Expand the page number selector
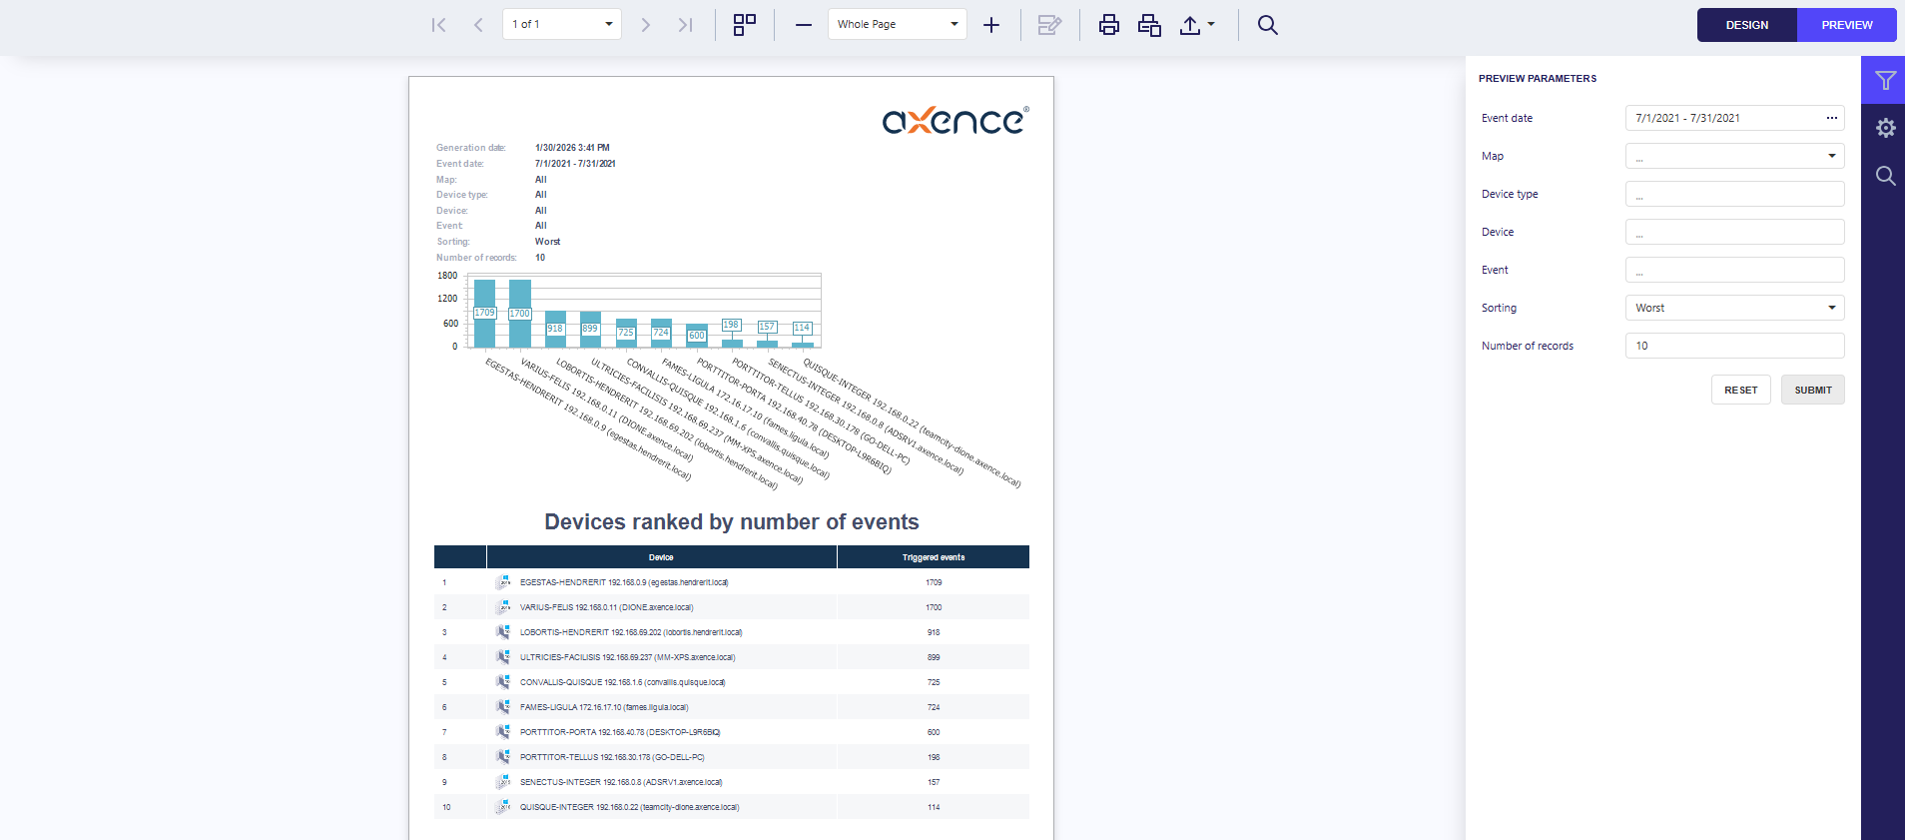1905x840 pixels. pyautogui.click(x=608, y=24)
